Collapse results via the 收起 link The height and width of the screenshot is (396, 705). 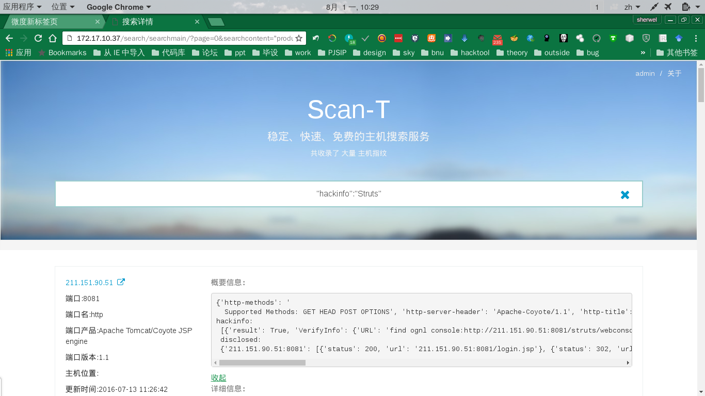point(217,377)
